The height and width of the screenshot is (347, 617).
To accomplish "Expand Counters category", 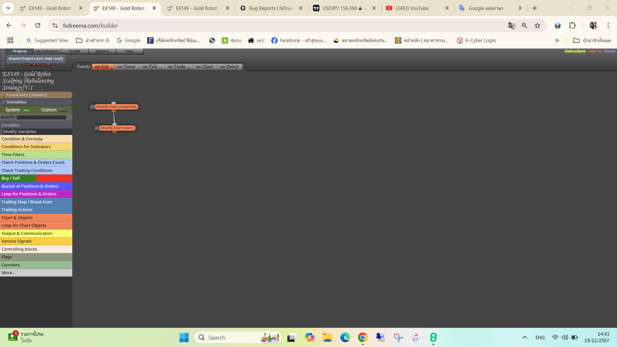I will point(36,265).
